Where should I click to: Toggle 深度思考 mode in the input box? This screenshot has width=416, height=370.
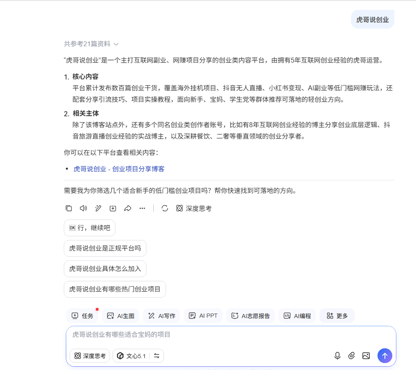tap(90, 356)
